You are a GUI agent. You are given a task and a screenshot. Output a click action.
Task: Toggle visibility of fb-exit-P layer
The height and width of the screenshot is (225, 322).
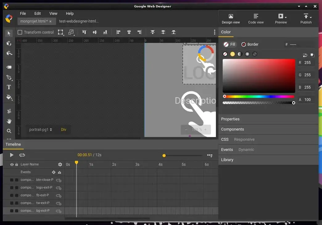(12, 195)
